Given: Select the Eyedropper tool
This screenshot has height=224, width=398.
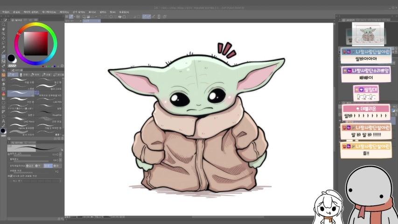Looking at the screenshot, I should coord(3,52).
